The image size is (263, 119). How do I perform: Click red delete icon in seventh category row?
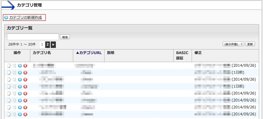(25, 107)
